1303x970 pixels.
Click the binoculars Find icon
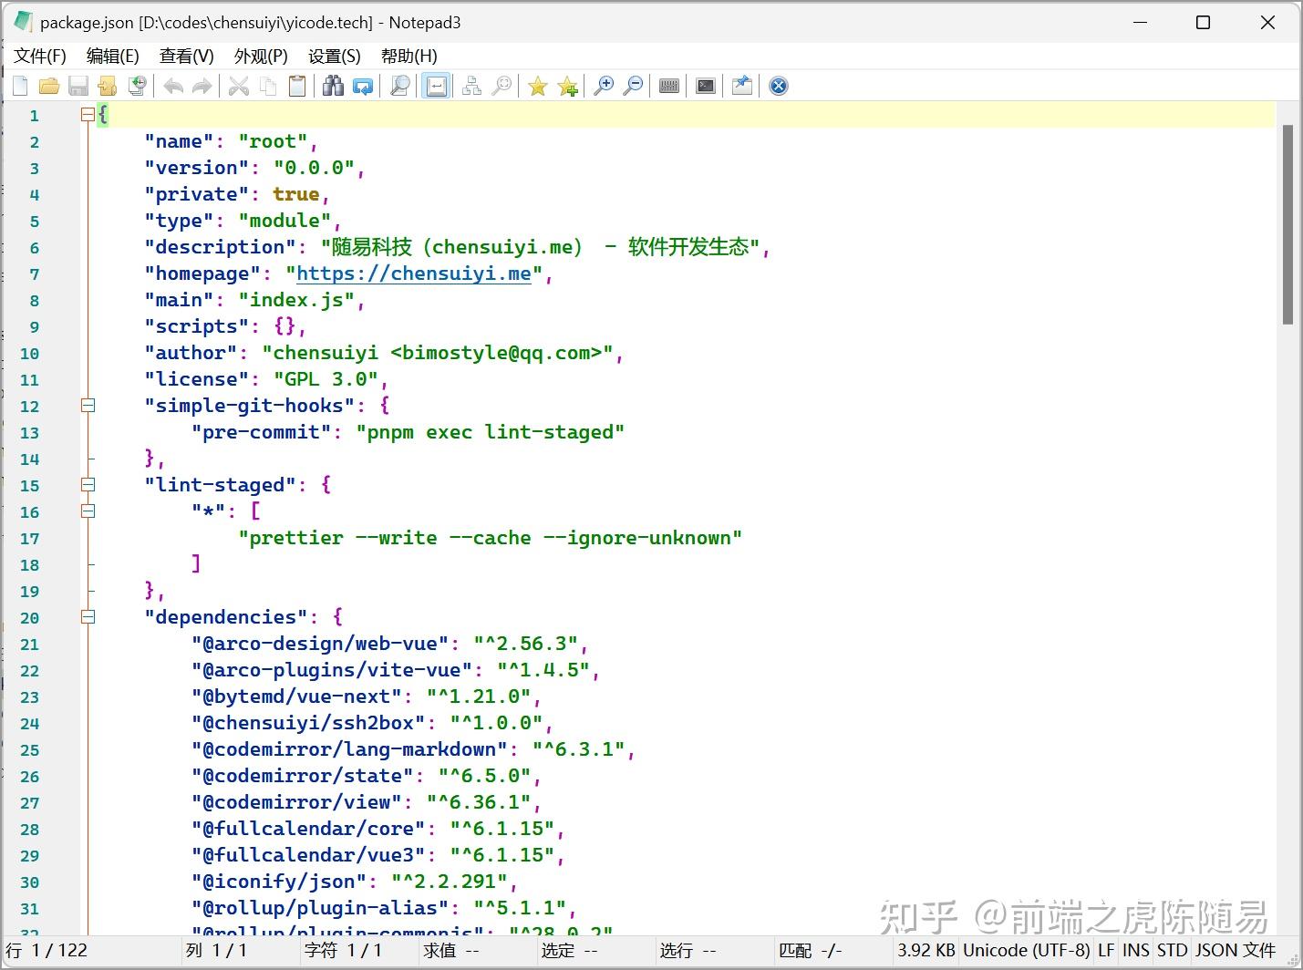[x=333, y=86]
